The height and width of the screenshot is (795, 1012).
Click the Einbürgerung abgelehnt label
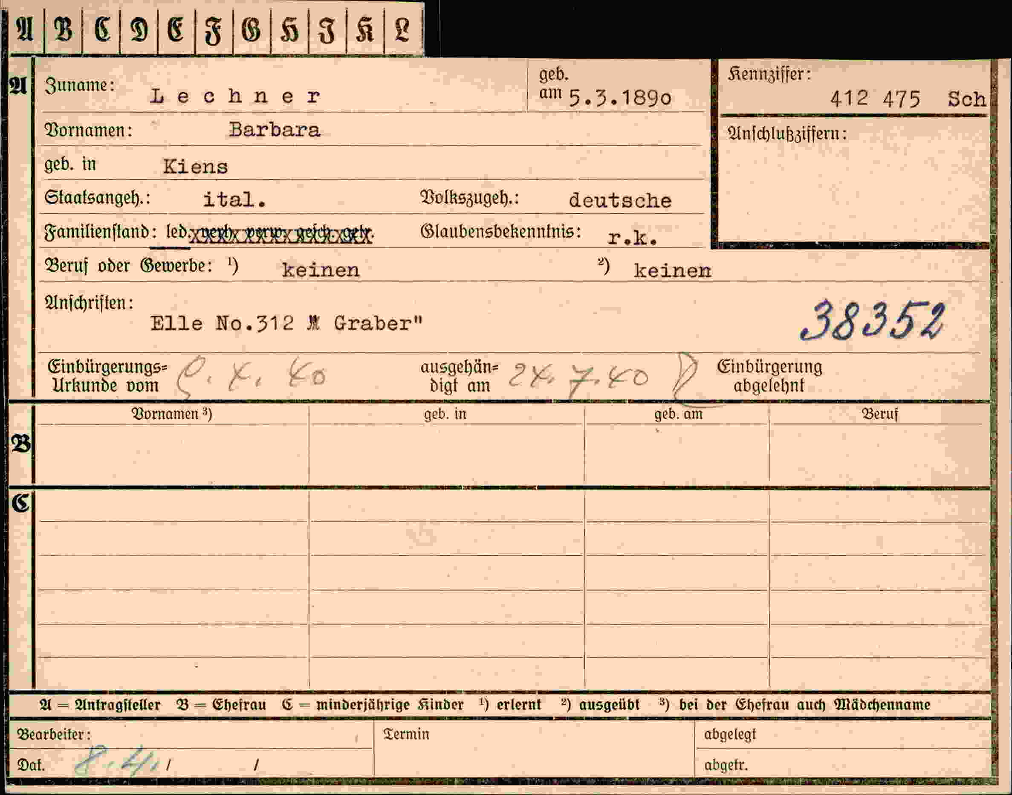tap(769, 376)
